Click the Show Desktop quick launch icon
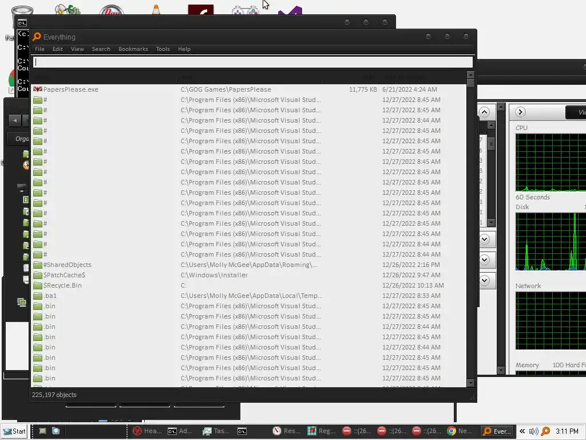This screenshot has height=440, width=586. coord(42,431)
